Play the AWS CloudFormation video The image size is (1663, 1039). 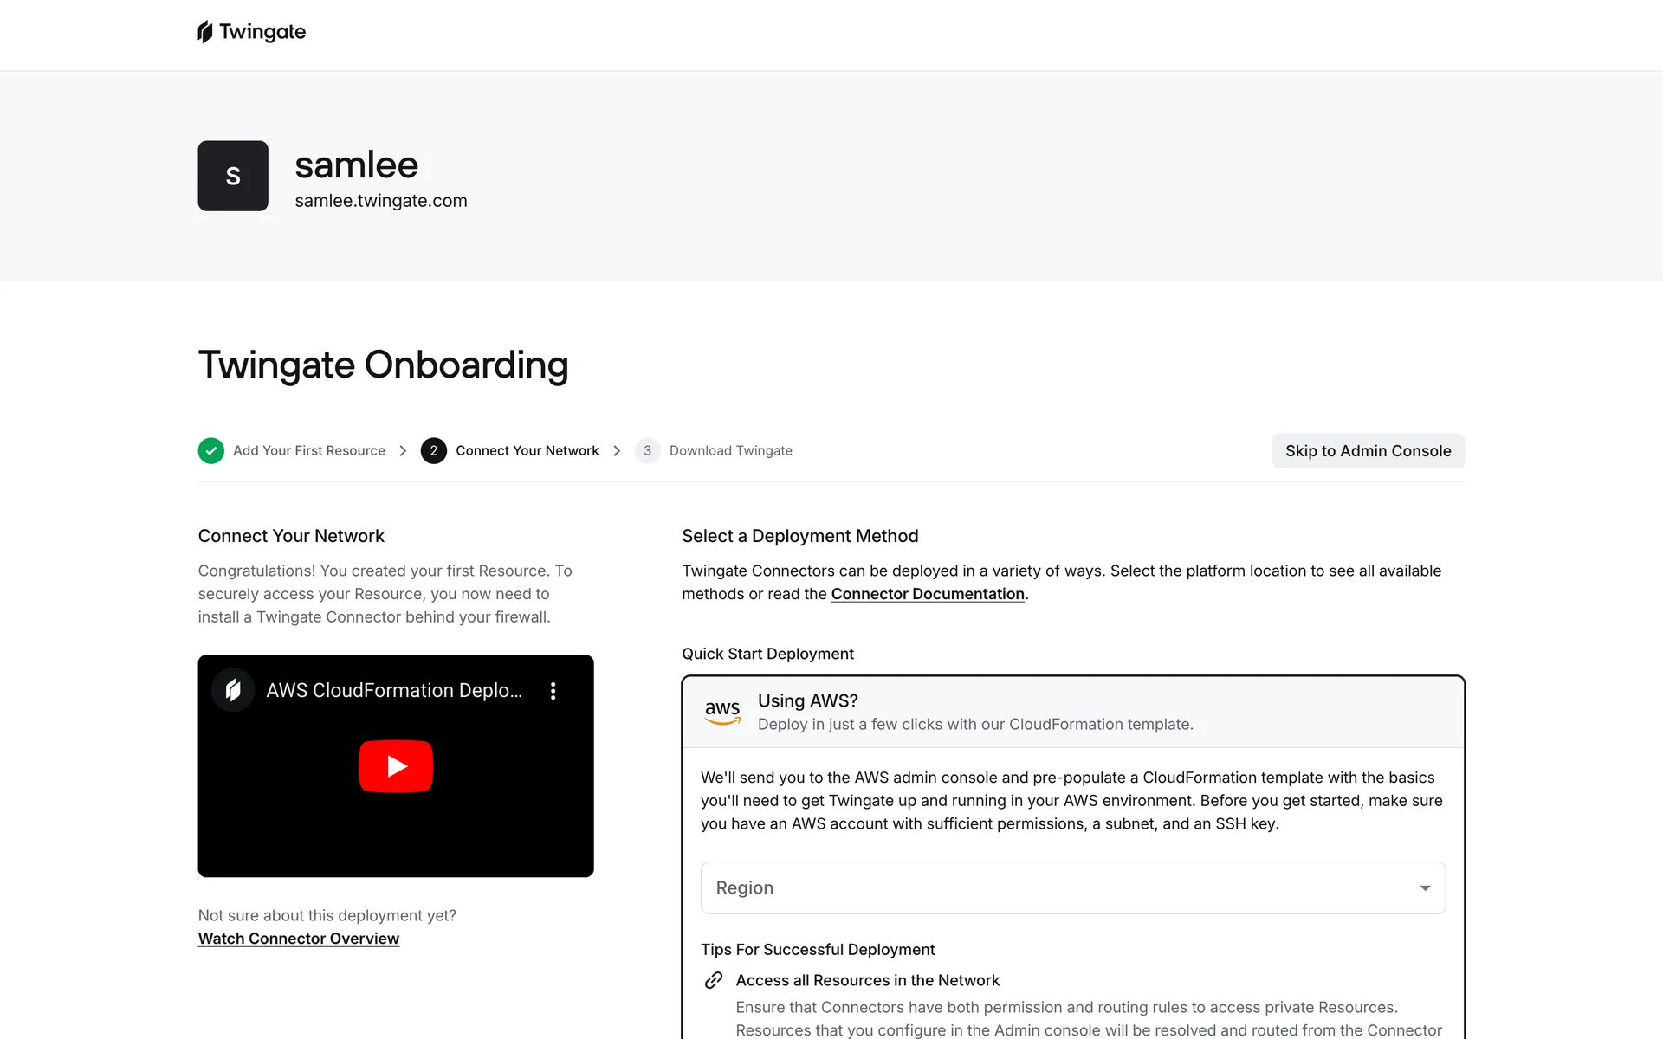(x=396, y=766)
